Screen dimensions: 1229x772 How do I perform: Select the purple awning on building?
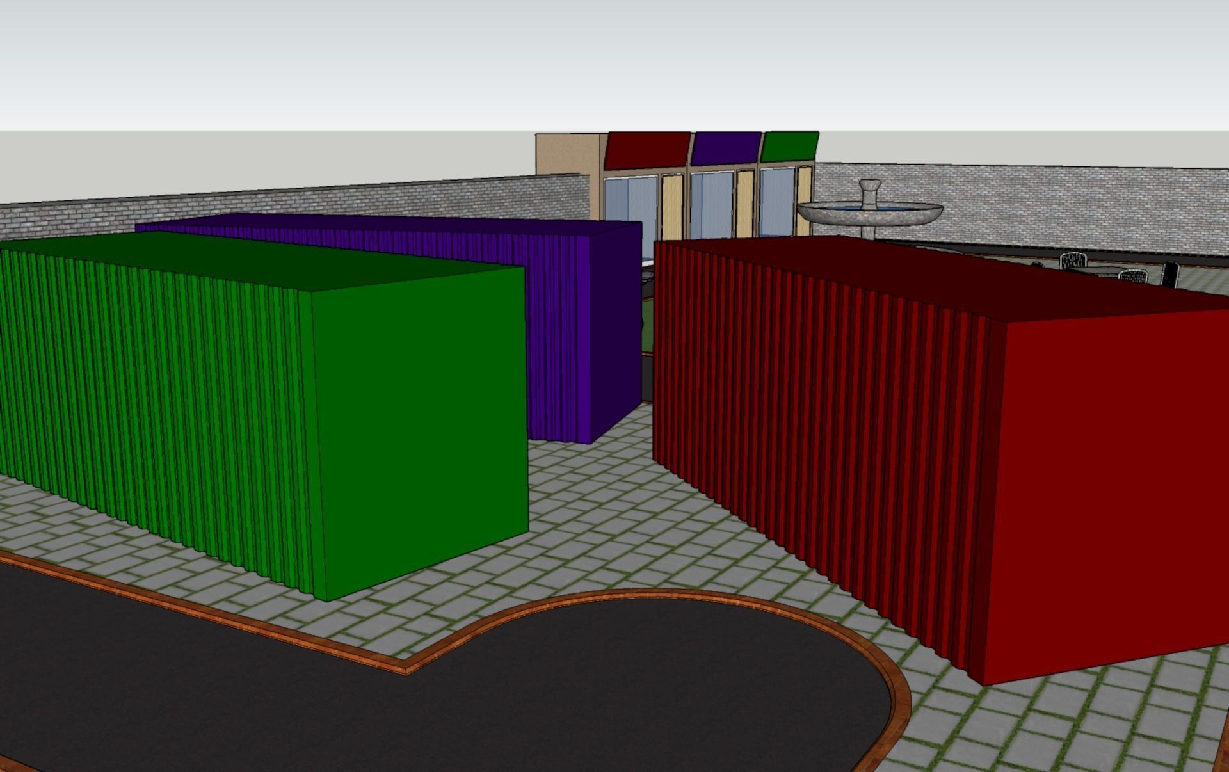(x=726, y=148)
